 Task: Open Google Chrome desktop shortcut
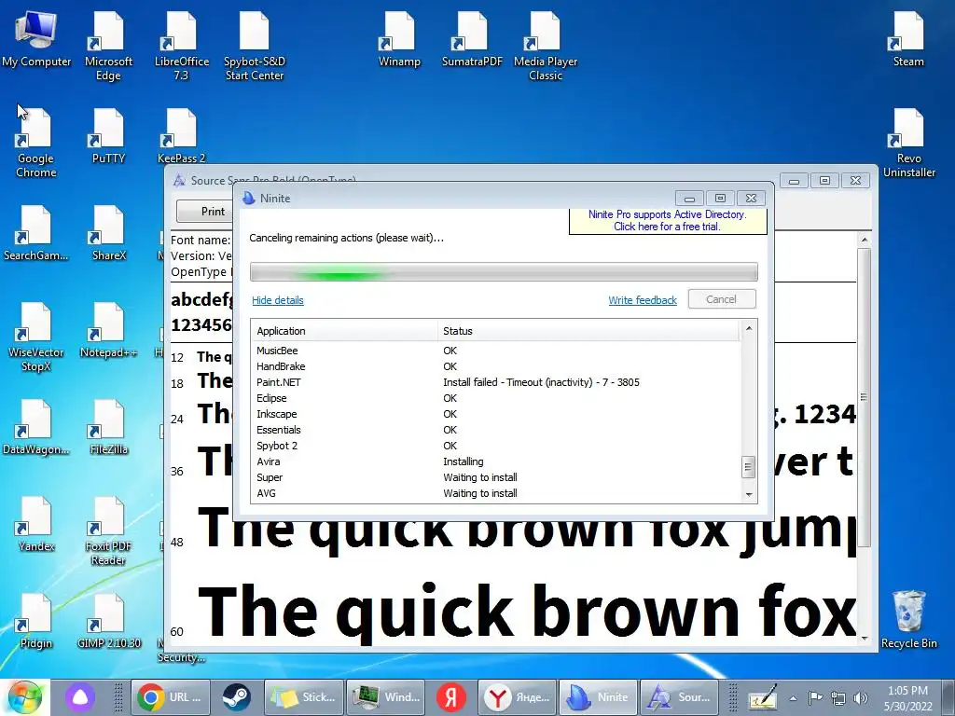(x=36, y=143)
